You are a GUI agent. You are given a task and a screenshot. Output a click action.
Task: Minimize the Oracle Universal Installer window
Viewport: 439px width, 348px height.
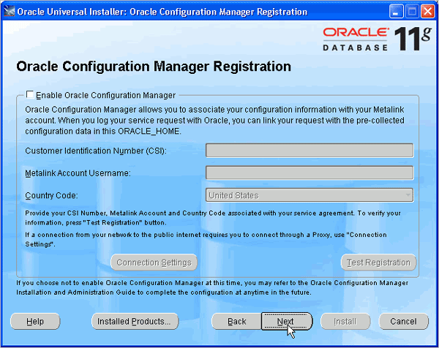(x=396, y=12)
